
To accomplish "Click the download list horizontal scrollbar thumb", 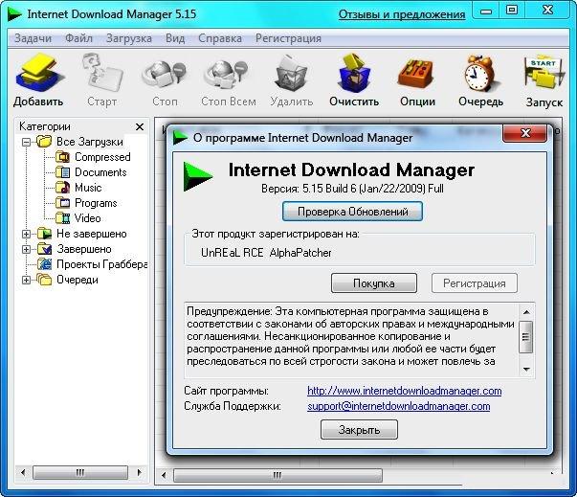I will coord(277,475).
